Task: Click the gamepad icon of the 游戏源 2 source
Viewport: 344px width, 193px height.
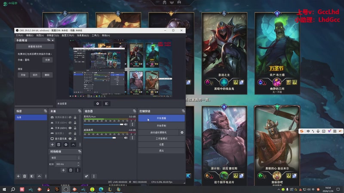Action: [52, 133]
